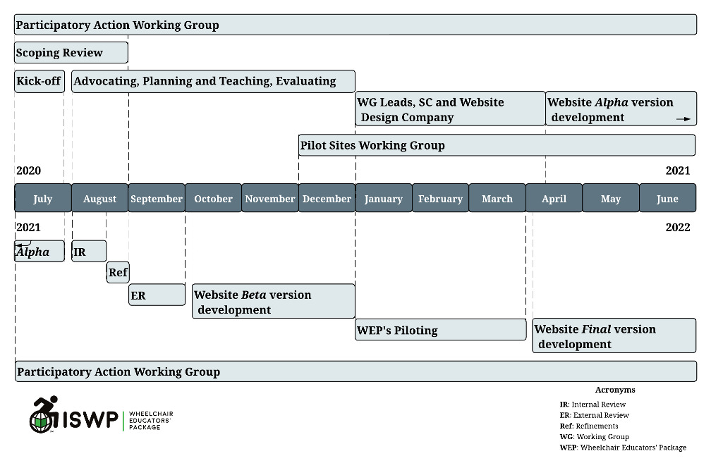Click Website Alpha version development box
The image size is (711, 468).
coord(621,109)
